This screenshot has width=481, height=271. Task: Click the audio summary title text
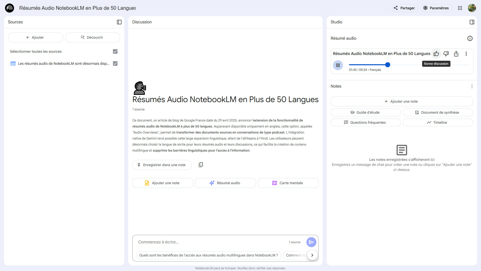click(382, 54)
